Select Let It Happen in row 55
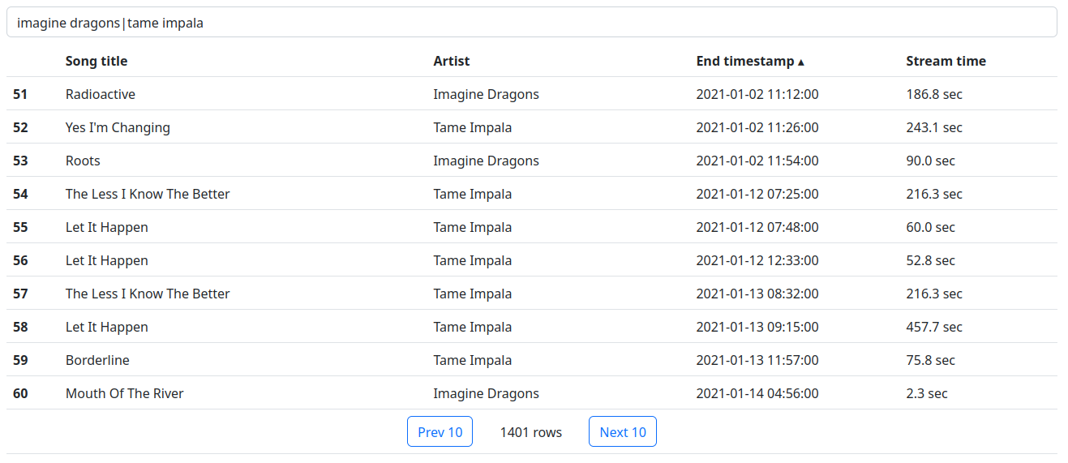Image resolution: width=1068 pixels, height=463 pixels. coord(107,227)
